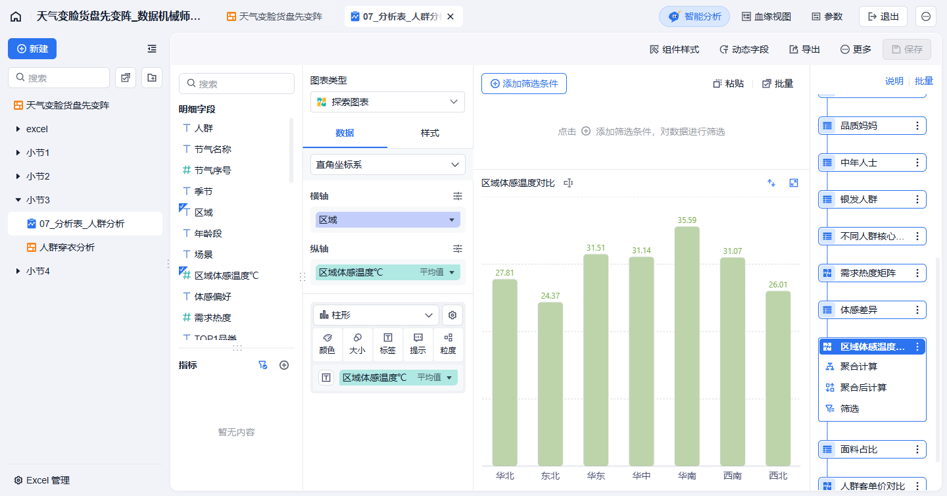Click the 华南 bar in the chart
The height and width of the screenshot is (496, 947).
(x=687, y=346)
